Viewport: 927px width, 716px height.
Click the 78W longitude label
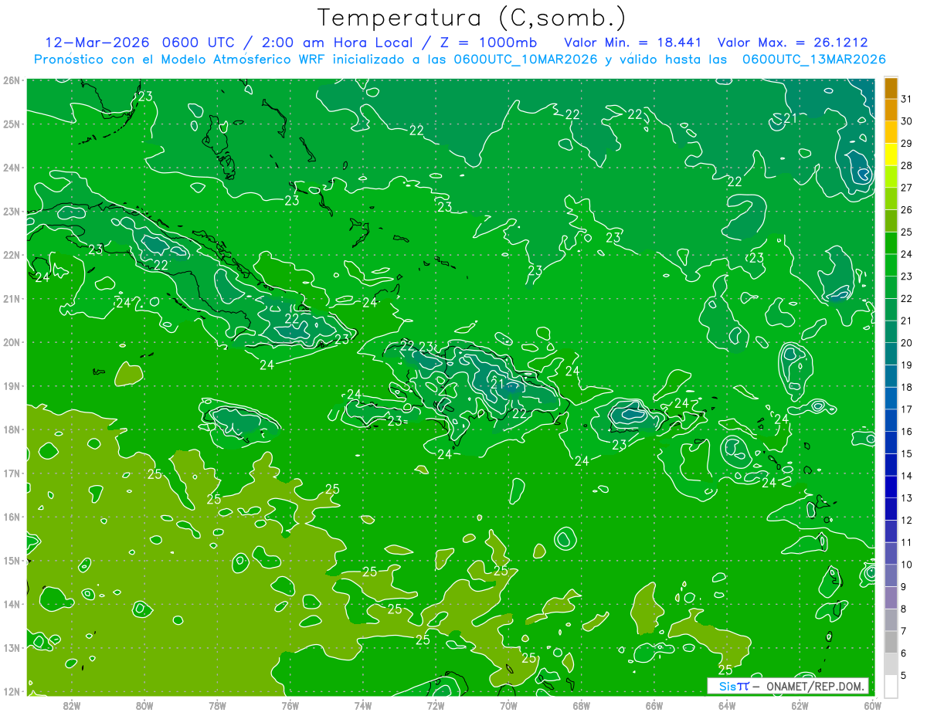pyautogui.click(x=217, y=705)
